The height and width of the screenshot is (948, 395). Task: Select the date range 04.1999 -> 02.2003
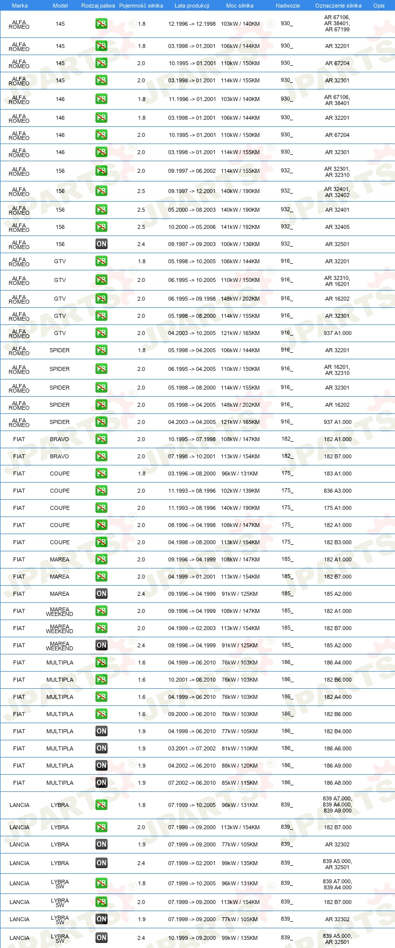point(192,628)
